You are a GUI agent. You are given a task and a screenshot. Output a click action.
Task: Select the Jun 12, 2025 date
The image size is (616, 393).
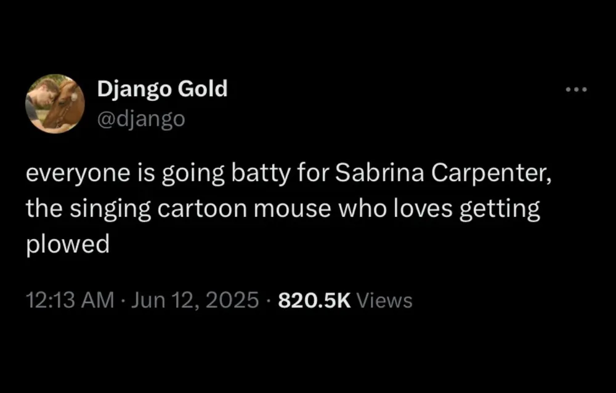(x=195, y=301)
